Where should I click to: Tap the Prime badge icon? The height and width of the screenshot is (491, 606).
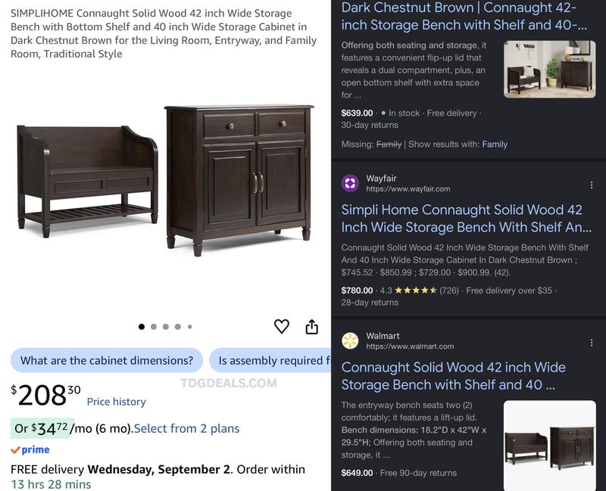[30, 449]
